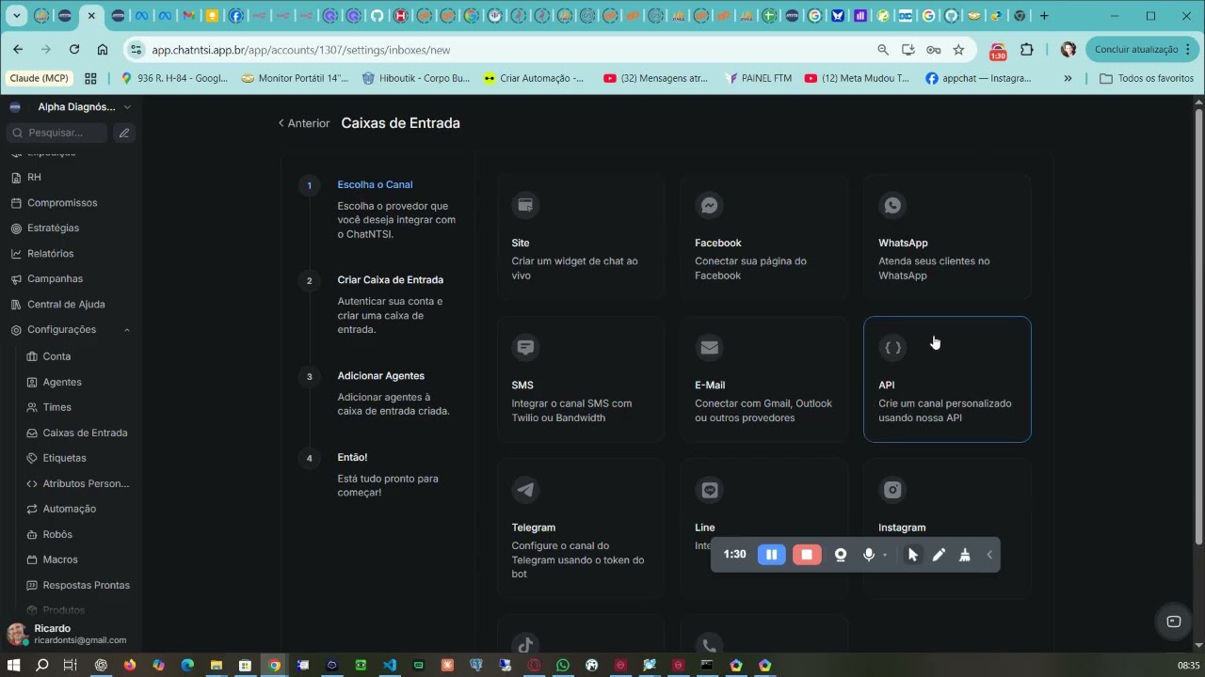This screenshot has width=1205, height=677.
Task: Select the Site channel card
Action: (x=581, y=237)
